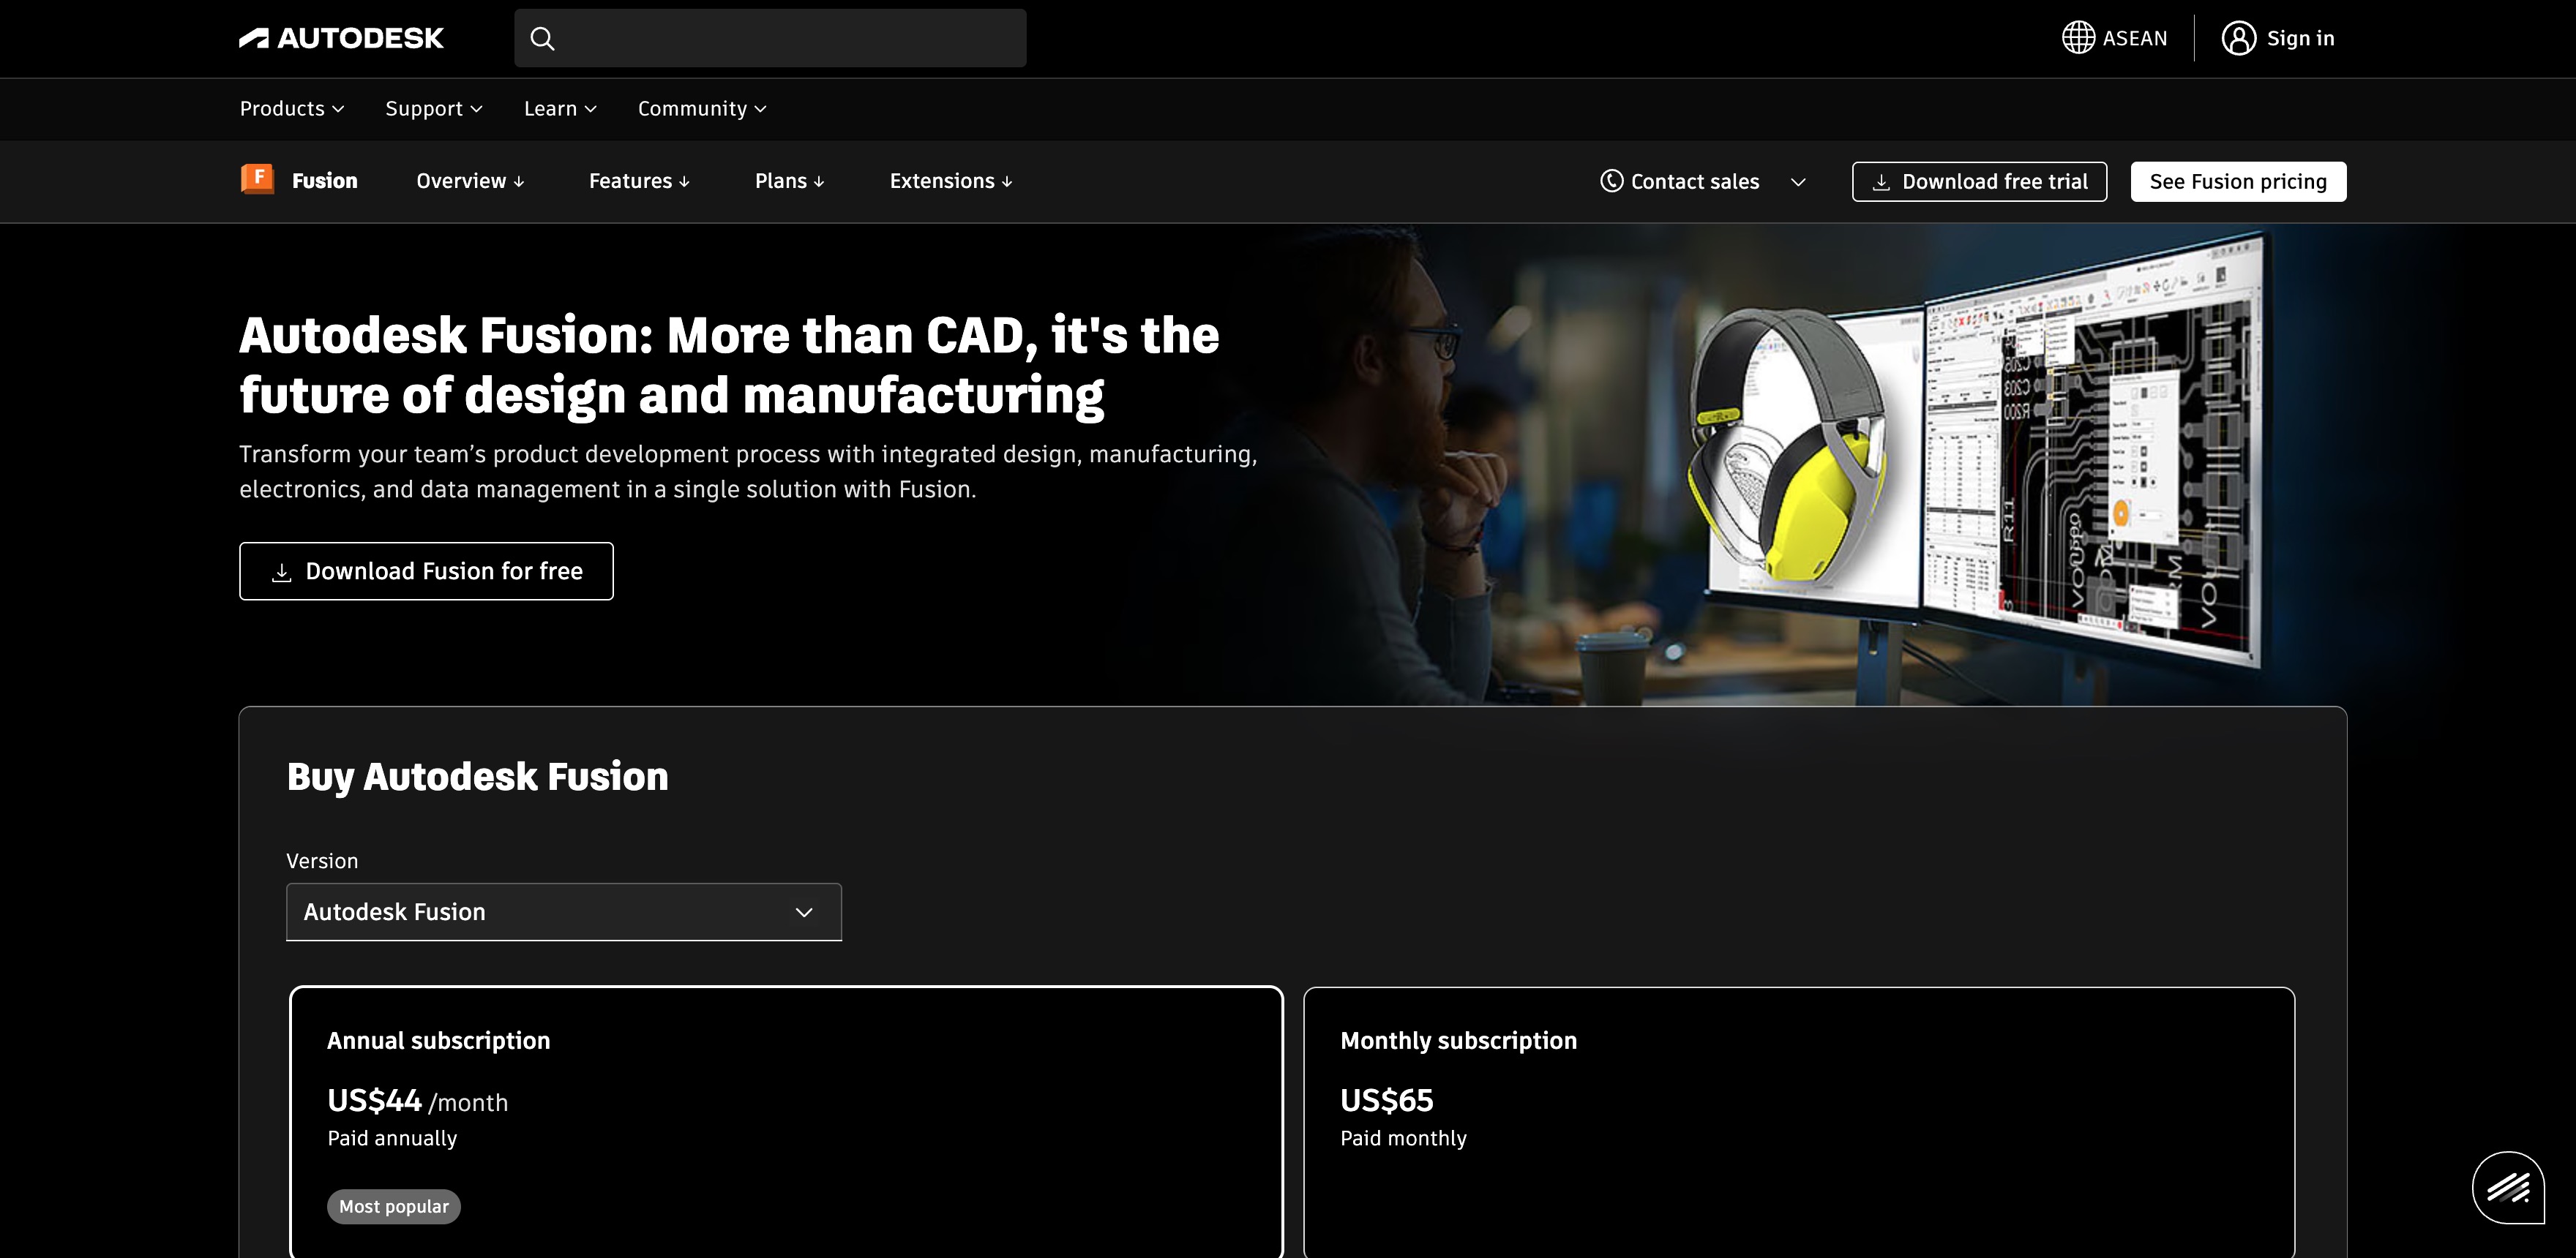Click the globe region icon
Viewport: 2576px width, 1258px height.
2078,38
